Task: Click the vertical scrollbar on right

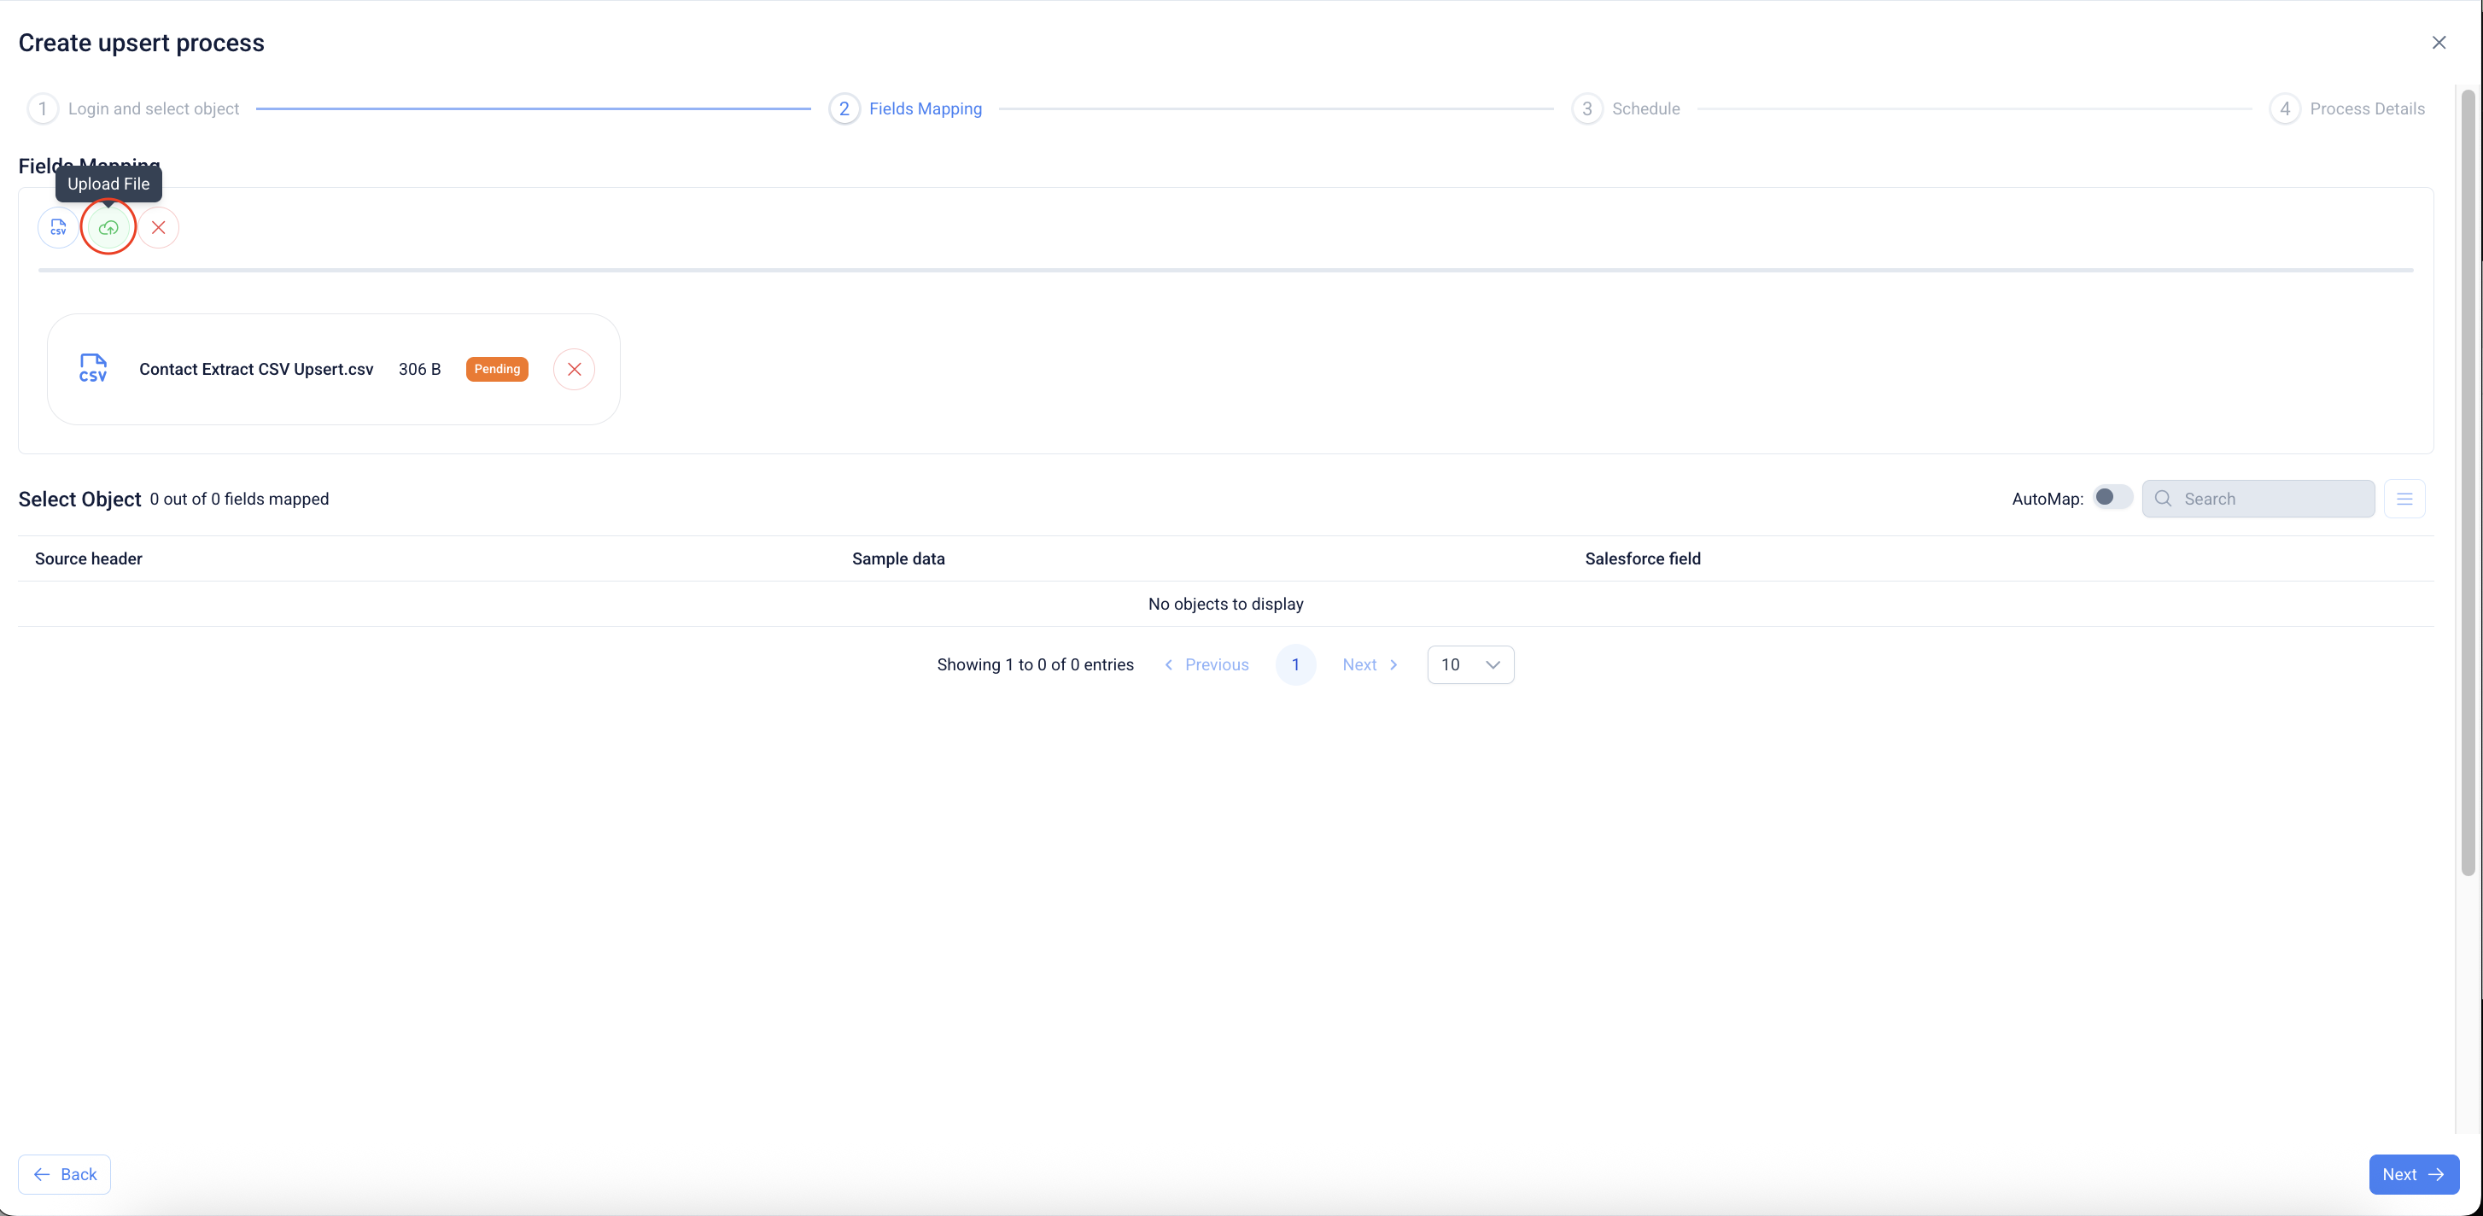Action: click(2468, 482)
